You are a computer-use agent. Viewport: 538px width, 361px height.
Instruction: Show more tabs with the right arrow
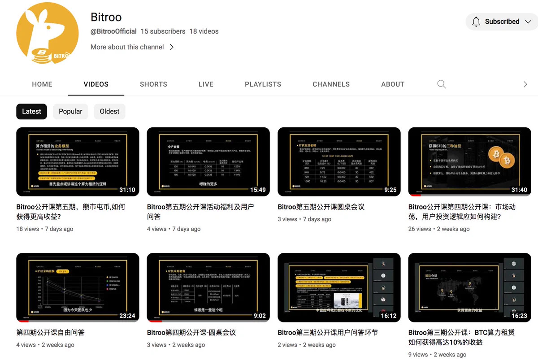(x=525, y=84)
